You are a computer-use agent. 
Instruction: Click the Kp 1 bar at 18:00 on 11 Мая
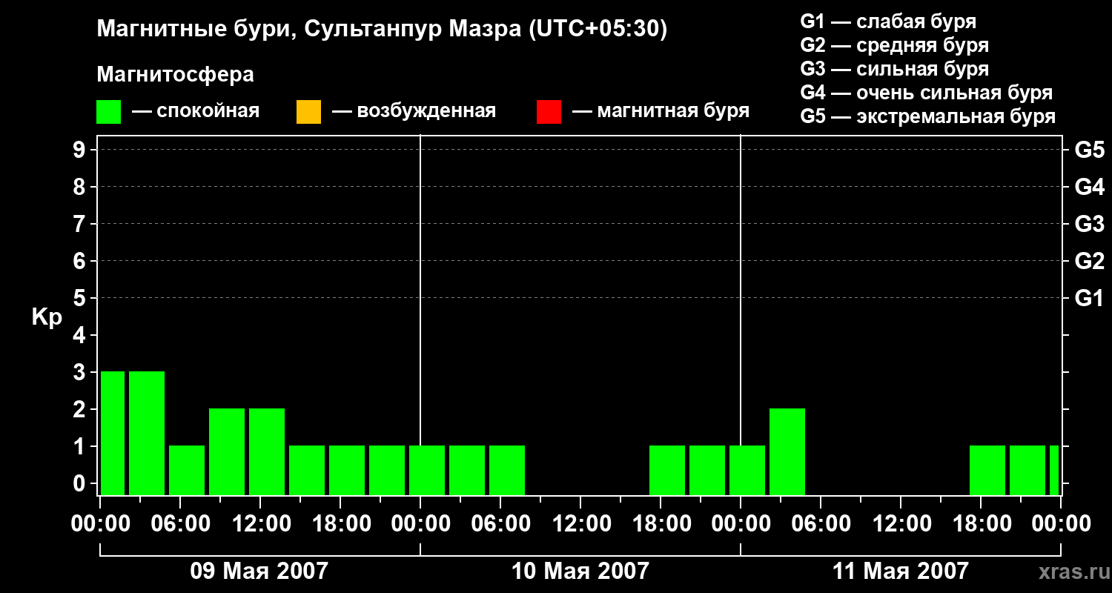tap(987, 470)
